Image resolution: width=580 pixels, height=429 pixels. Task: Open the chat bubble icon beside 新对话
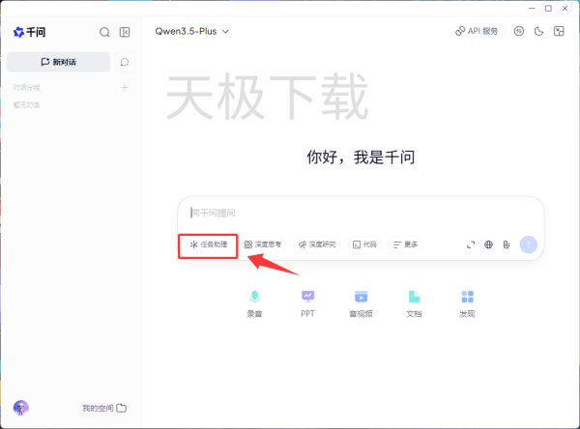tap(125, 62)
